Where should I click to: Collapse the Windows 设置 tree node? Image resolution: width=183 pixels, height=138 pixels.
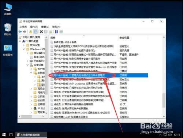pos(24,49)
